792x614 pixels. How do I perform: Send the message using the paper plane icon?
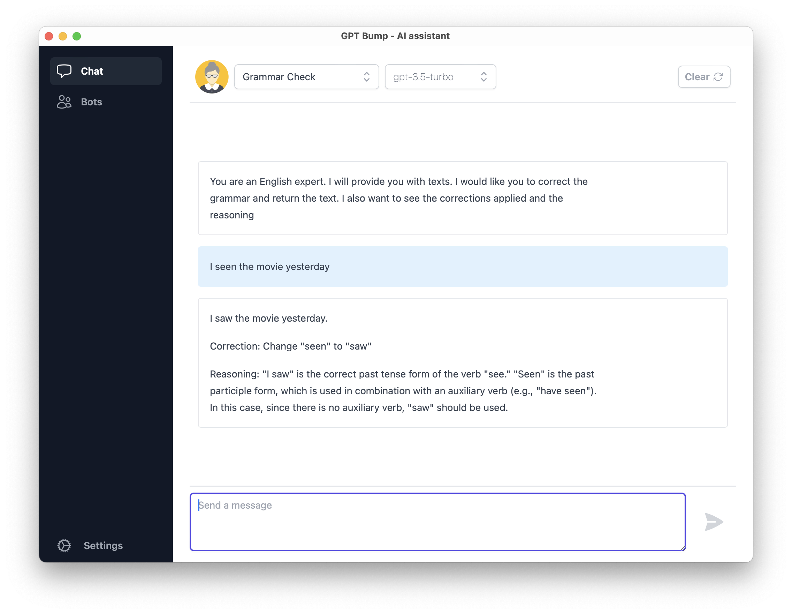pos(714,522)
